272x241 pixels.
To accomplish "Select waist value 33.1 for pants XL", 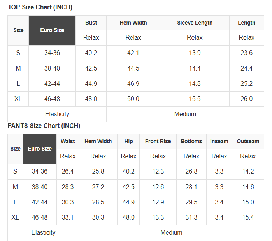I will 68,218.
